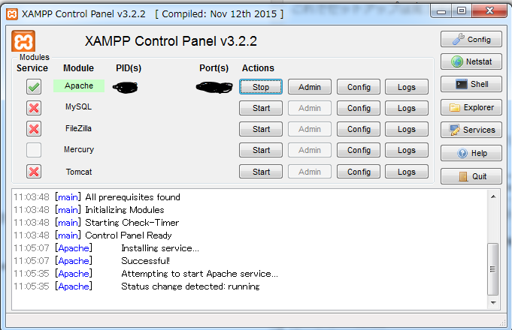Open Apache Logs menu
Screen dimensions: 512x330
click(x=407, y=87)
